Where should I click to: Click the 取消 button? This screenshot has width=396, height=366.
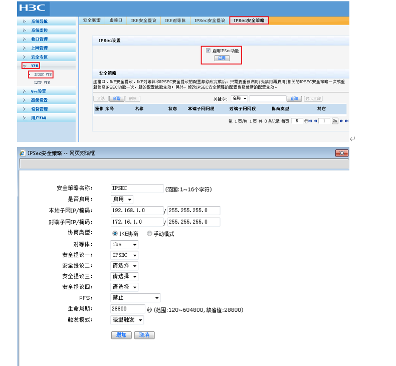[x=144, y=335]
